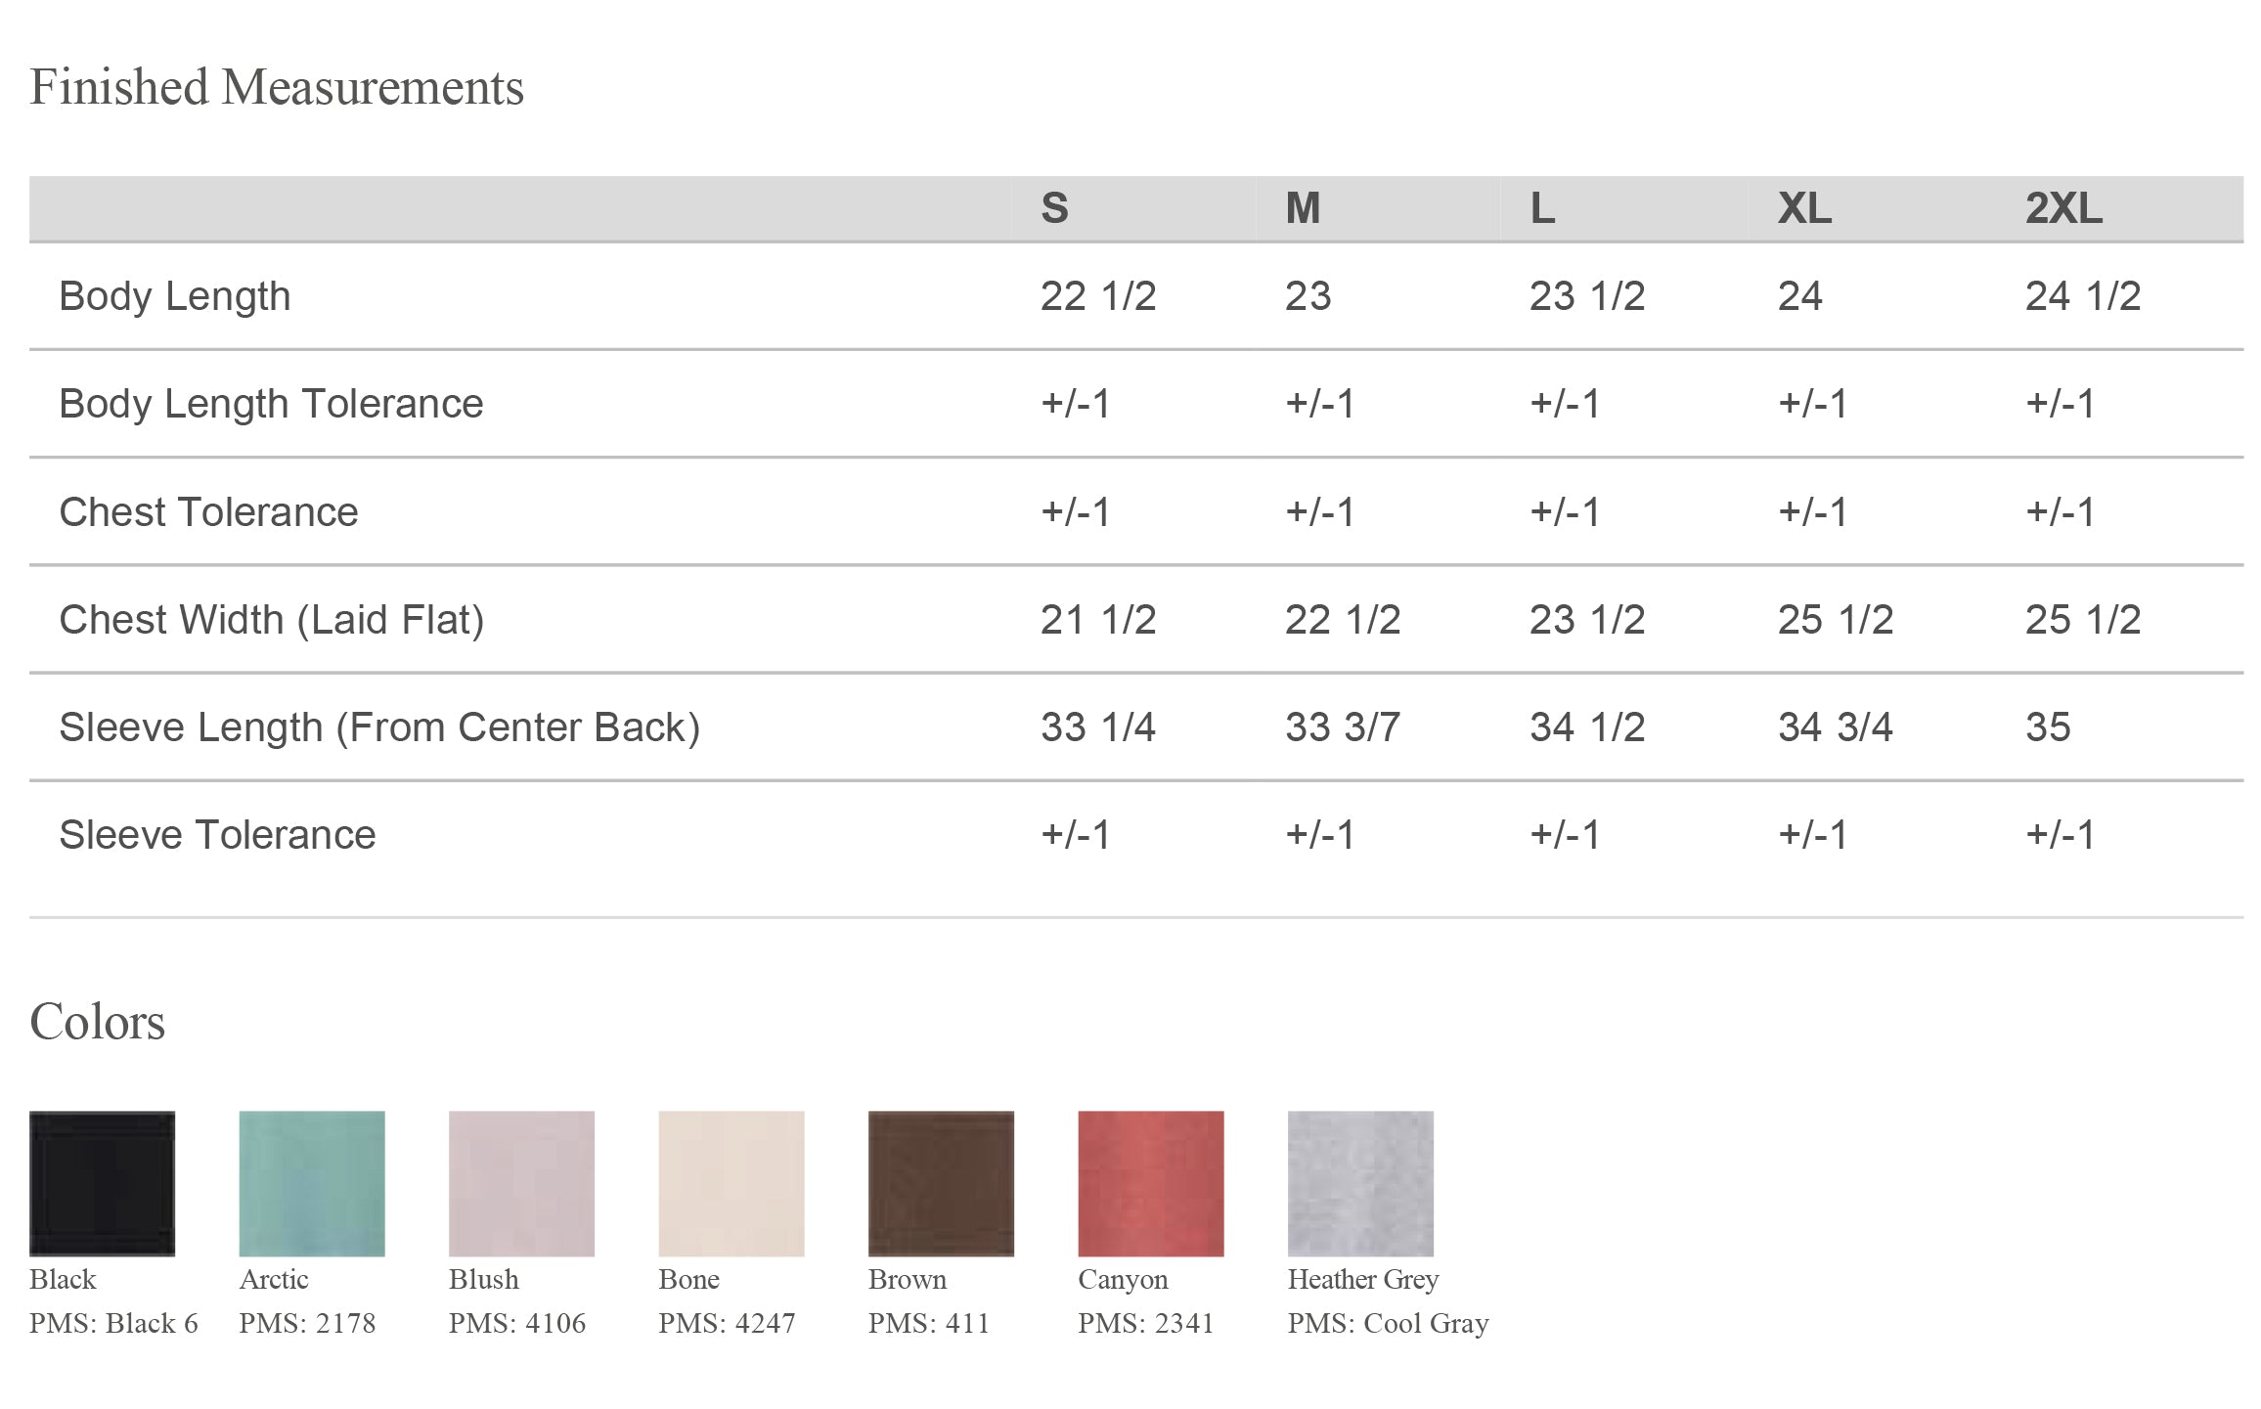Select the Black color swatch
This screenshot has height=1409, width=2261.
pos(102,1183)
